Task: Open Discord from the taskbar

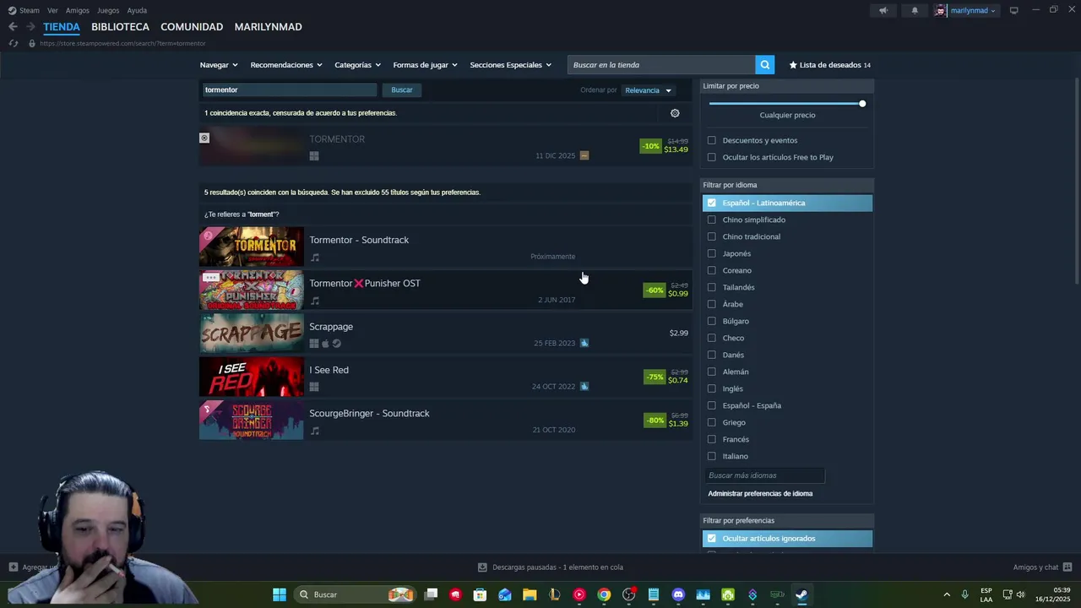Action: pyautogui.click(x=678, y=594)
